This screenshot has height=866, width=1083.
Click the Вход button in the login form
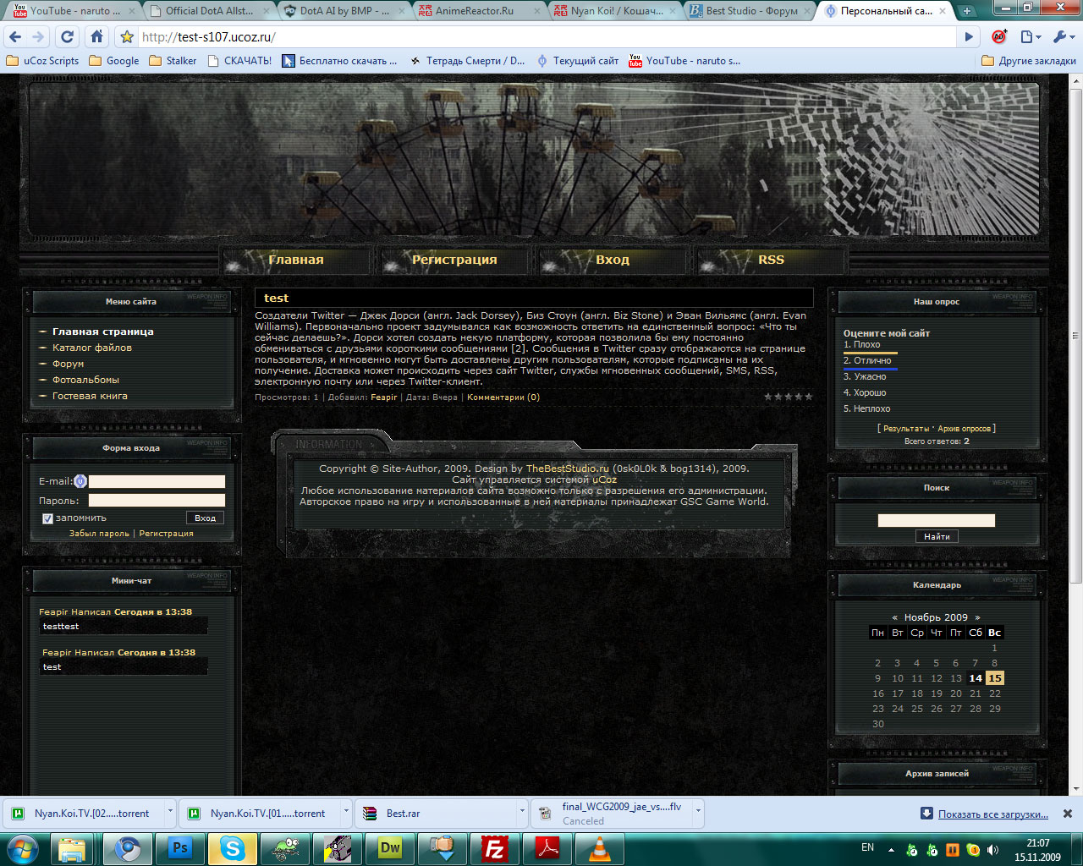tap(205, 518)
